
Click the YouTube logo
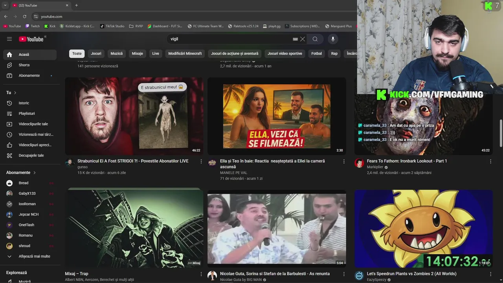tap(31, 39)
